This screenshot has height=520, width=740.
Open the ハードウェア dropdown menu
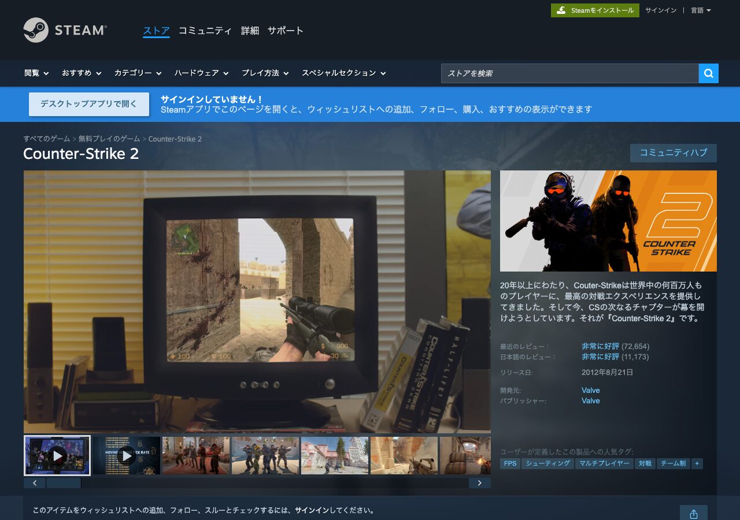pos(202,73)
